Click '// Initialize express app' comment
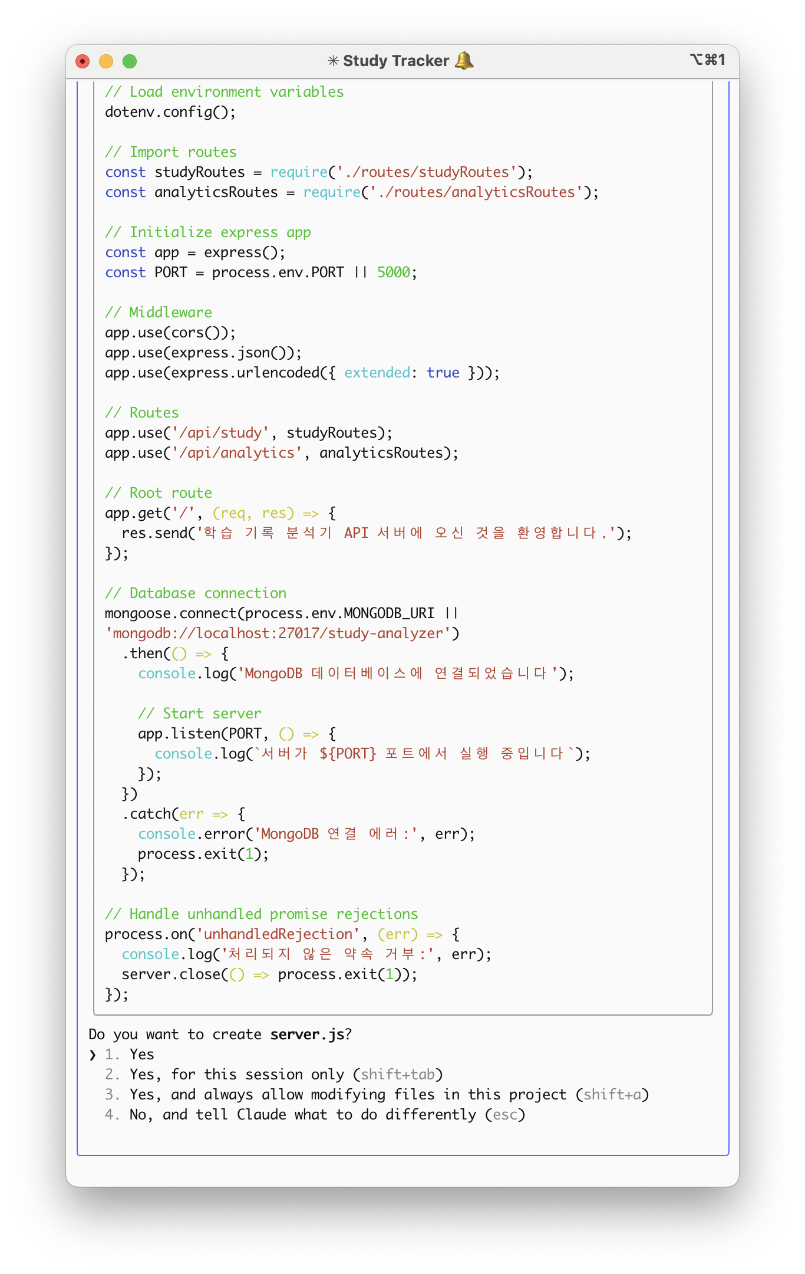This screenshot has height=1274, width=805. [208, 232]
